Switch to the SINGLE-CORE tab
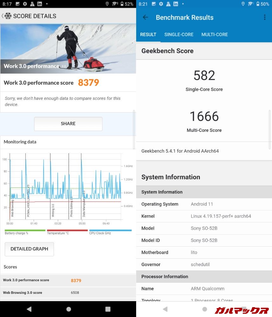 coord(179,35)
